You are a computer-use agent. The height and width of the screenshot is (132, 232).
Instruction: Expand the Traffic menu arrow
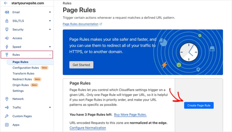(50, 108)
